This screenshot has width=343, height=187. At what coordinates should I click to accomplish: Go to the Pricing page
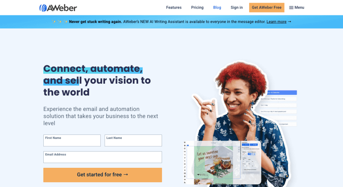point(197,7)
